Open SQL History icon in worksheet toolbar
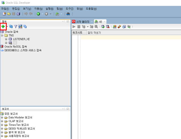Viewport: 181px width, 139px height. click(x=124, y=27)
